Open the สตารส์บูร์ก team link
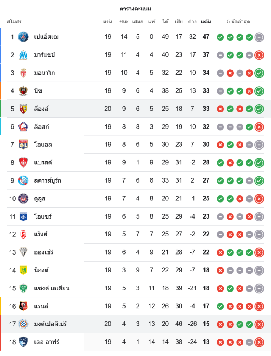The width and height of the screenshot is (271, 356). point(48,180)
